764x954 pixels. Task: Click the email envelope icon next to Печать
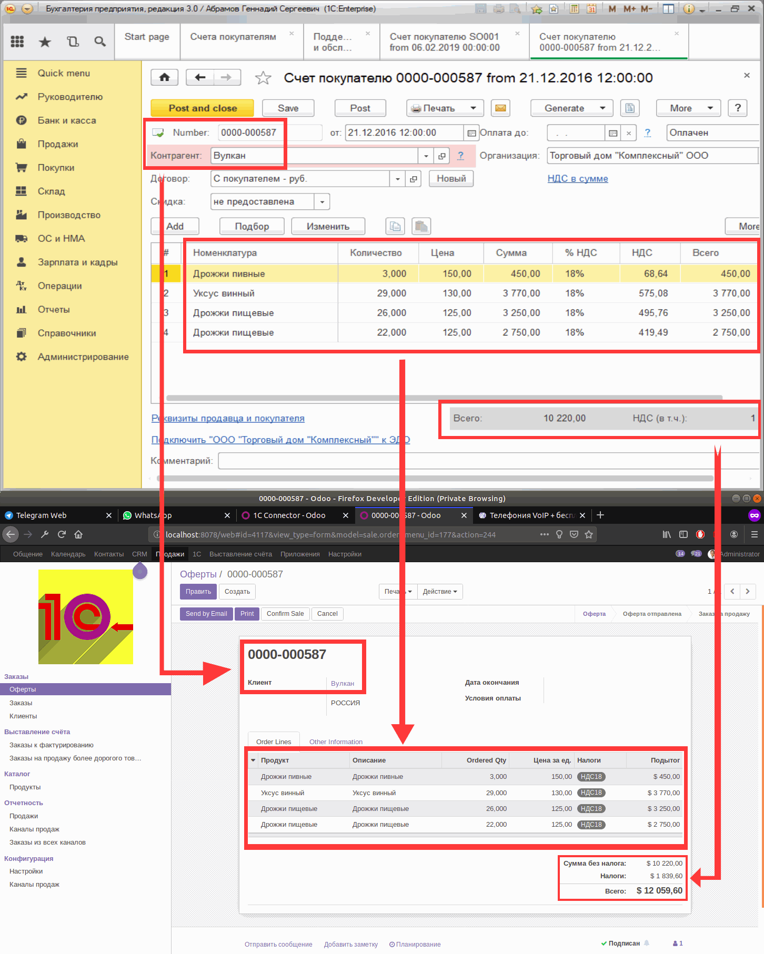click(x=501, y=108)
